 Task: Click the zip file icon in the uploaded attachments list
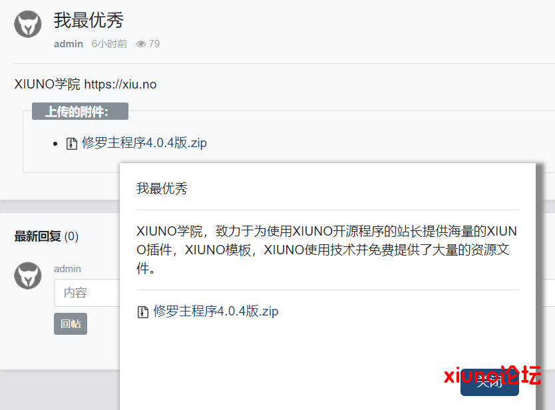point(72,143)
